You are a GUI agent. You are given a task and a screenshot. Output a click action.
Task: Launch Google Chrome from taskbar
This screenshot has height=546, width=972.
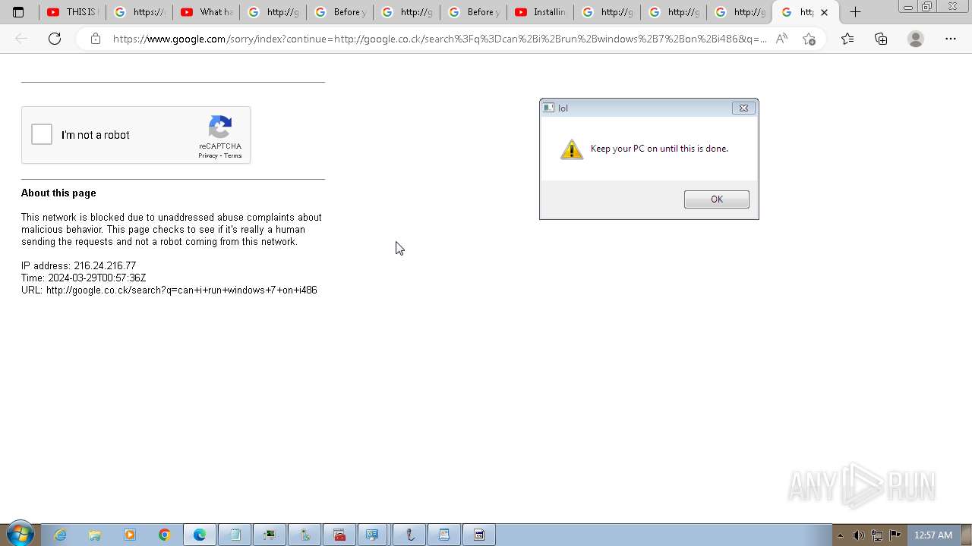pyautogui.click(x=165, y=535)
